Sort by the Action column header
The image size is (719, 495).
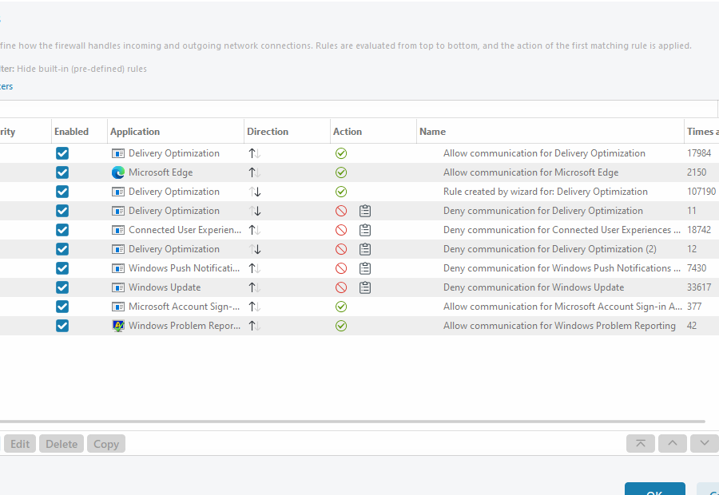click(x=373, y=132)
